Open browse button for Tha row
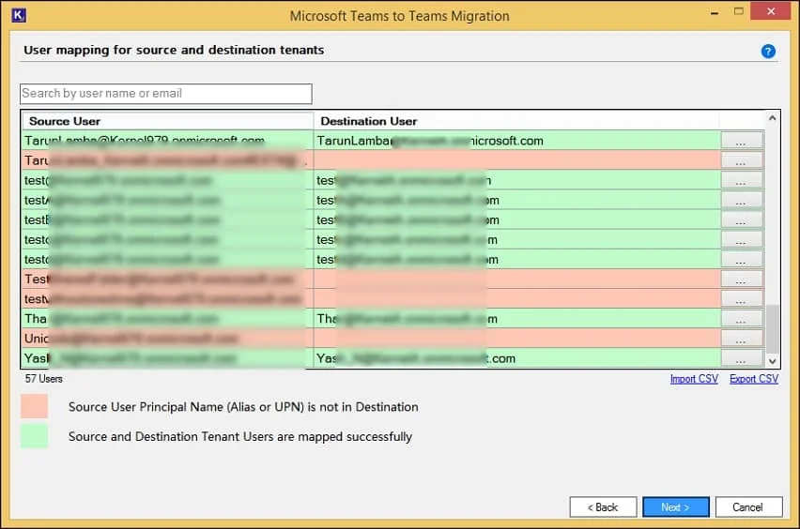 coord(742,319)
